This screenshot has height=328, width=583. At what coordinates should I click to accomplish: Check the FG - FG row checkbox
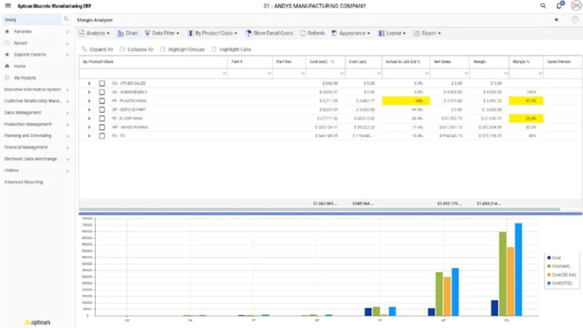pos(102,136)
